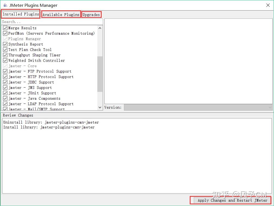Image resolution: width=274 pixels, height=206 pixels.
Task: Uncheck the Merge Results plugin
Action: coord(5,28)
